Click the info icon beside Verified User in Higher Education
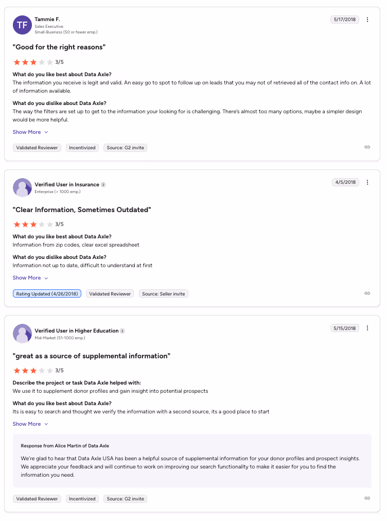 point(123,331)
